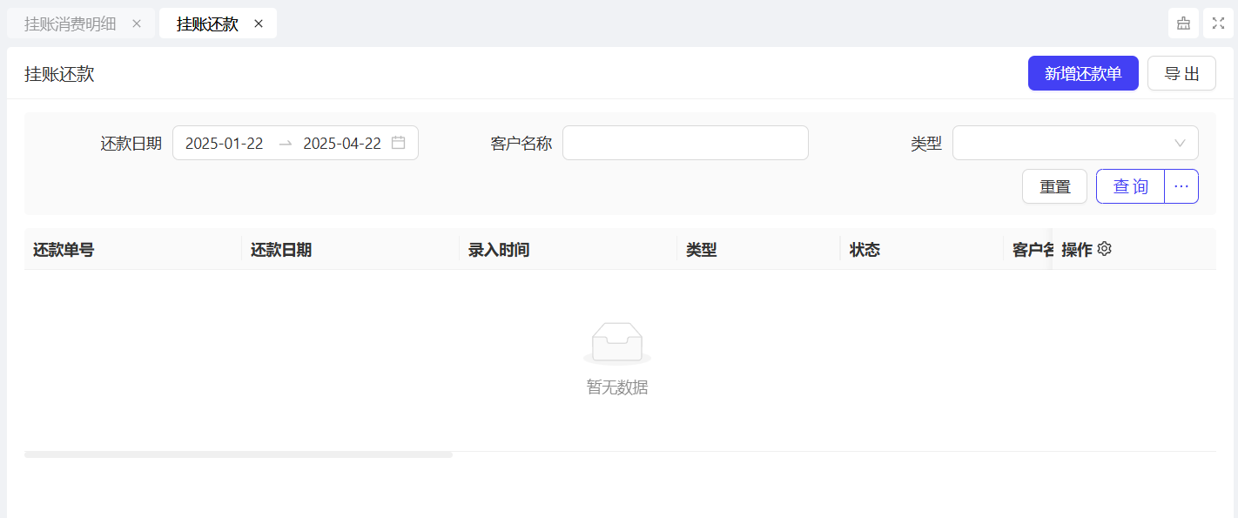Click the 还款单号 column header
Image resolution: width=1238 pixels, height=518 pixels.
pyautogui.click(x=132, y=250)
